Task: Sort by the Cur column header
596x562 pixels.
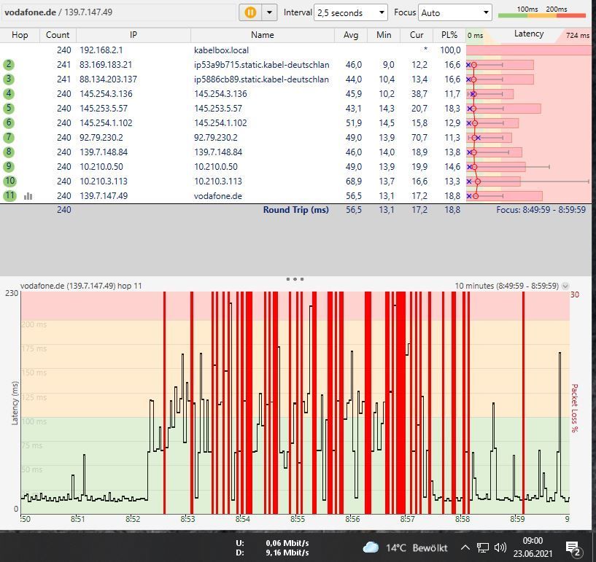Action: point(417,35)
